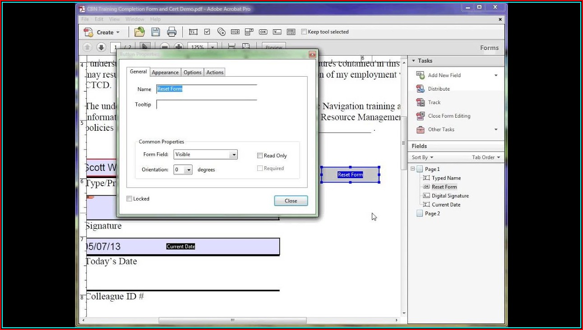The width and height of the screenshot is (583, 330).
Task: Click into the Tooltip text field
Action: (206, 105)
